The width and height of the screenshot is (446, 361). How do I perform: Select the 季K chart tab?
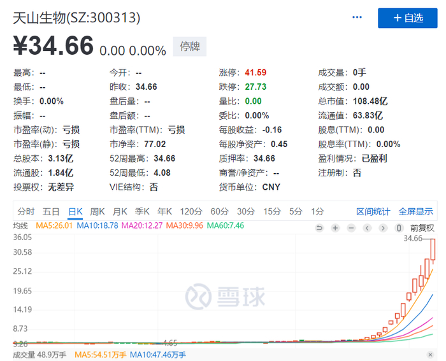click(142, 211)
